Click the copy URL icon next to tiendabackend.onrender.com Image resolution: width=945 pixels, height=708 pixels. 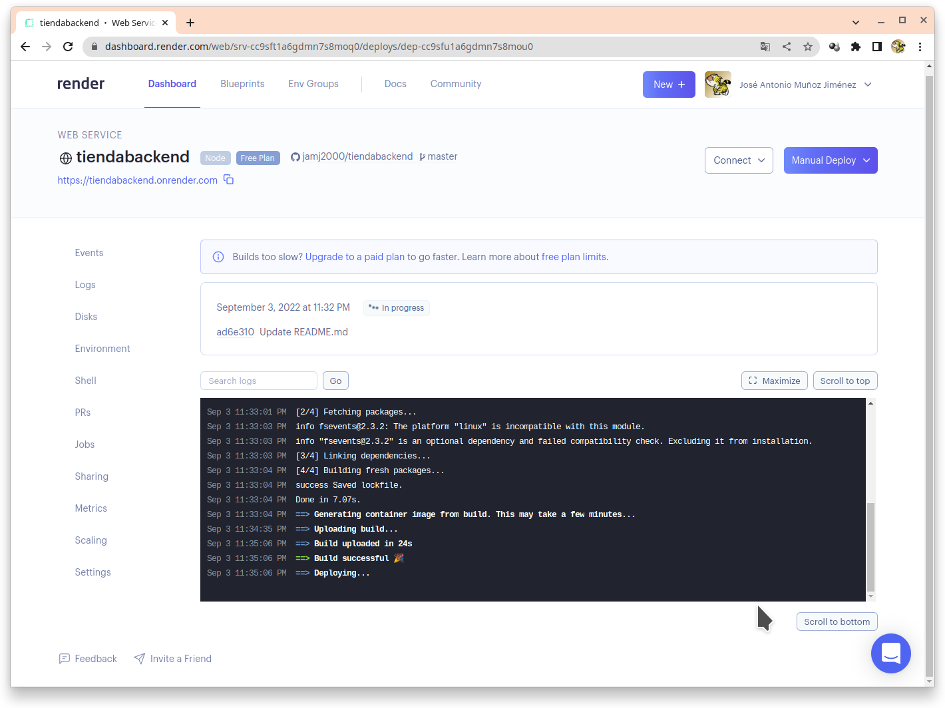click(228, 180)
